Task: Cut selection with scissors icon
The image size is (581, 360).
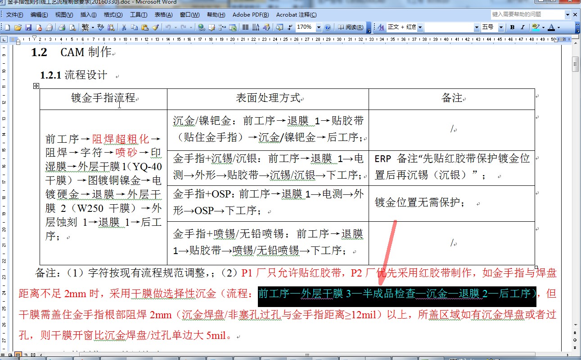Action: 123,27
